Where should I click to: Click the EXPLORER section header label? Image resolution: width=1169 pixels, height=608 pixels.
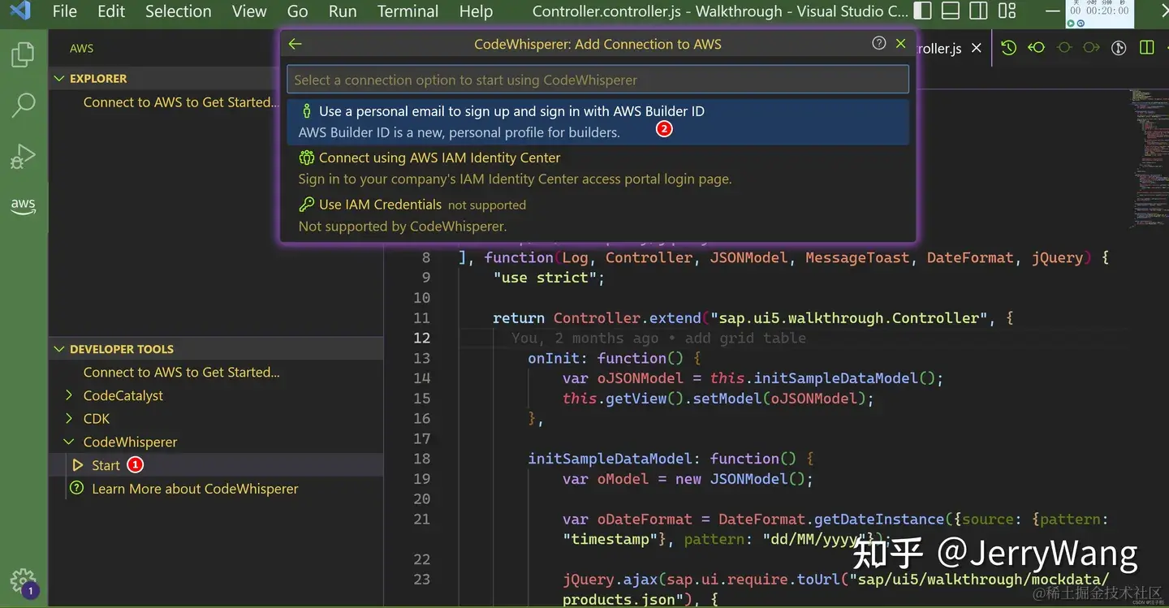98,79
